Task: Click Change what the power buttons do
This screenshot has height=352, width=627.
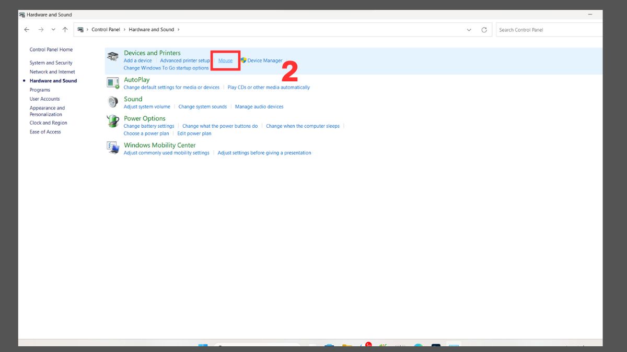Action: (220, 126)
